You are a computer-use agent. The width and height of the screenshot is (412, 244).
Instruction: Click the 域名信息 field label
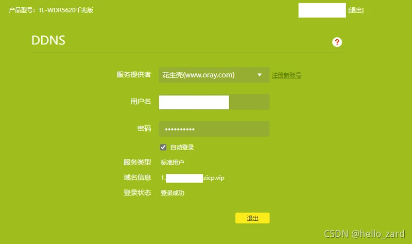click(137, 177)
